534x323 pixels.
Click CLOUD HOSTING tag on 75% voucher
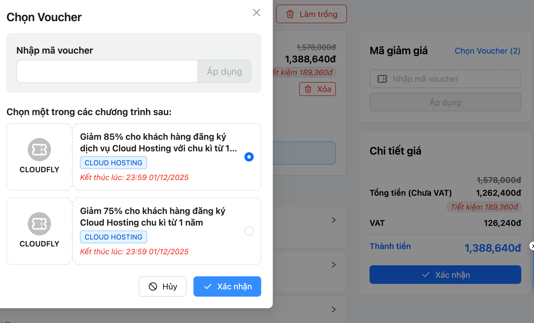[x=113, y=237]
